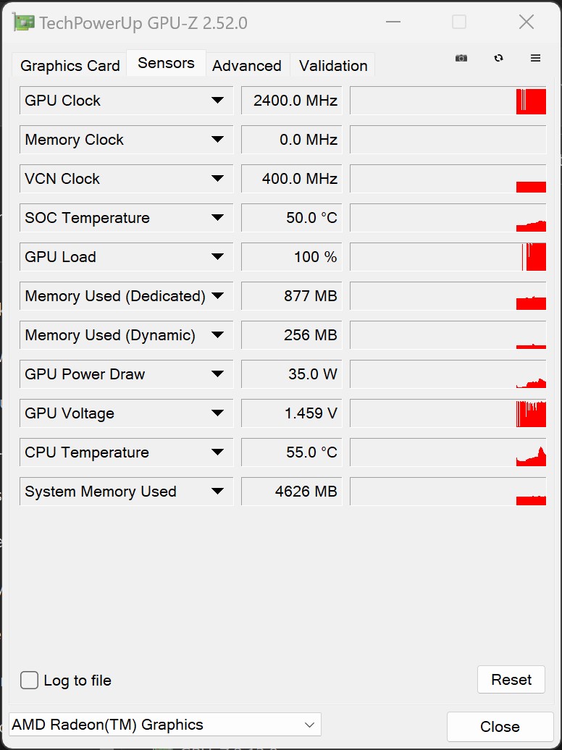Go to the Validation tab
562x750 pixels.
333,66
